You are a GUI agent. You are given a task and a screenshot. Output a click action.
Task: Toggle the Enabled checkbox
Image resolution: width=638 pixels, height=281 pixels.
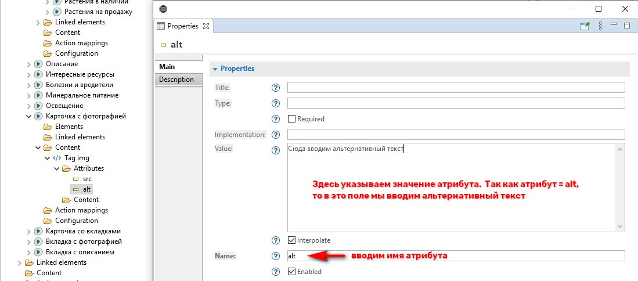pyautogui.click(x=291, y=272)
